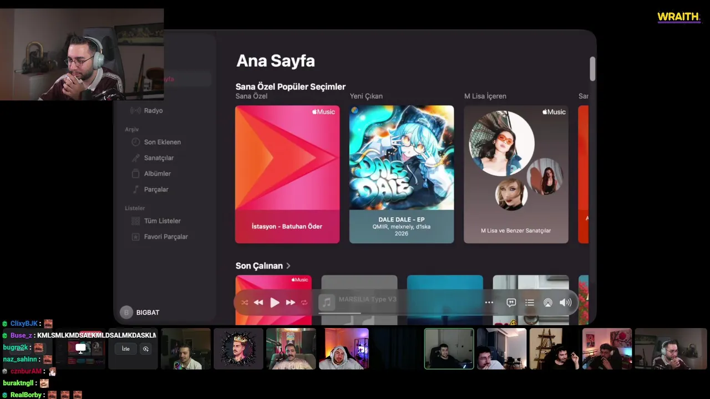Skip to the previous track

(258, 303)
